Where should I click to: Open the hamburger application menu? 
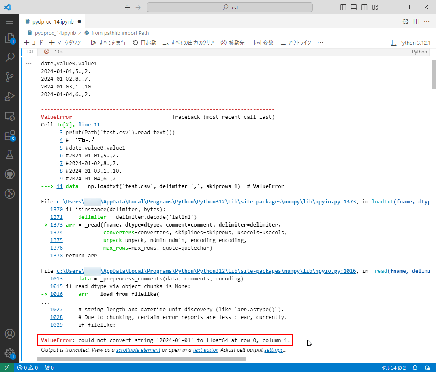pos(10,21)
